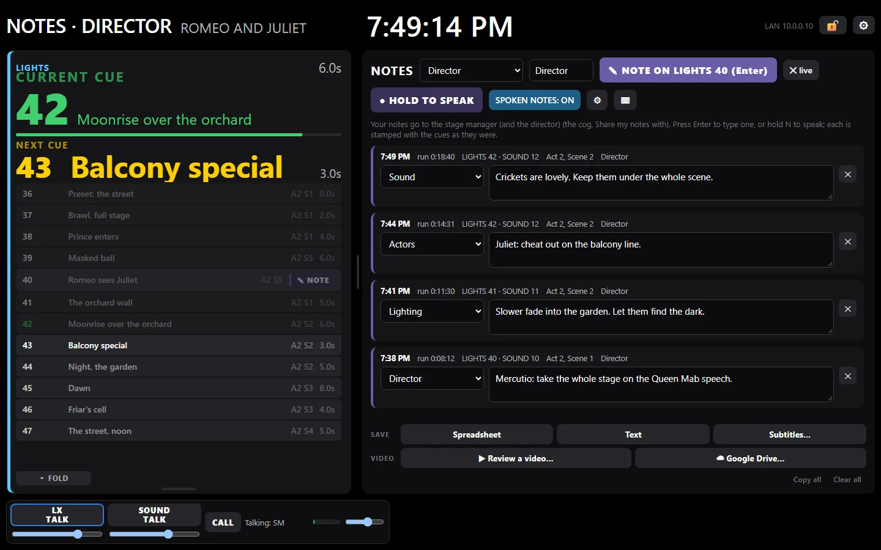Select cue 45 Dawn row

click(x=178, y=388)
